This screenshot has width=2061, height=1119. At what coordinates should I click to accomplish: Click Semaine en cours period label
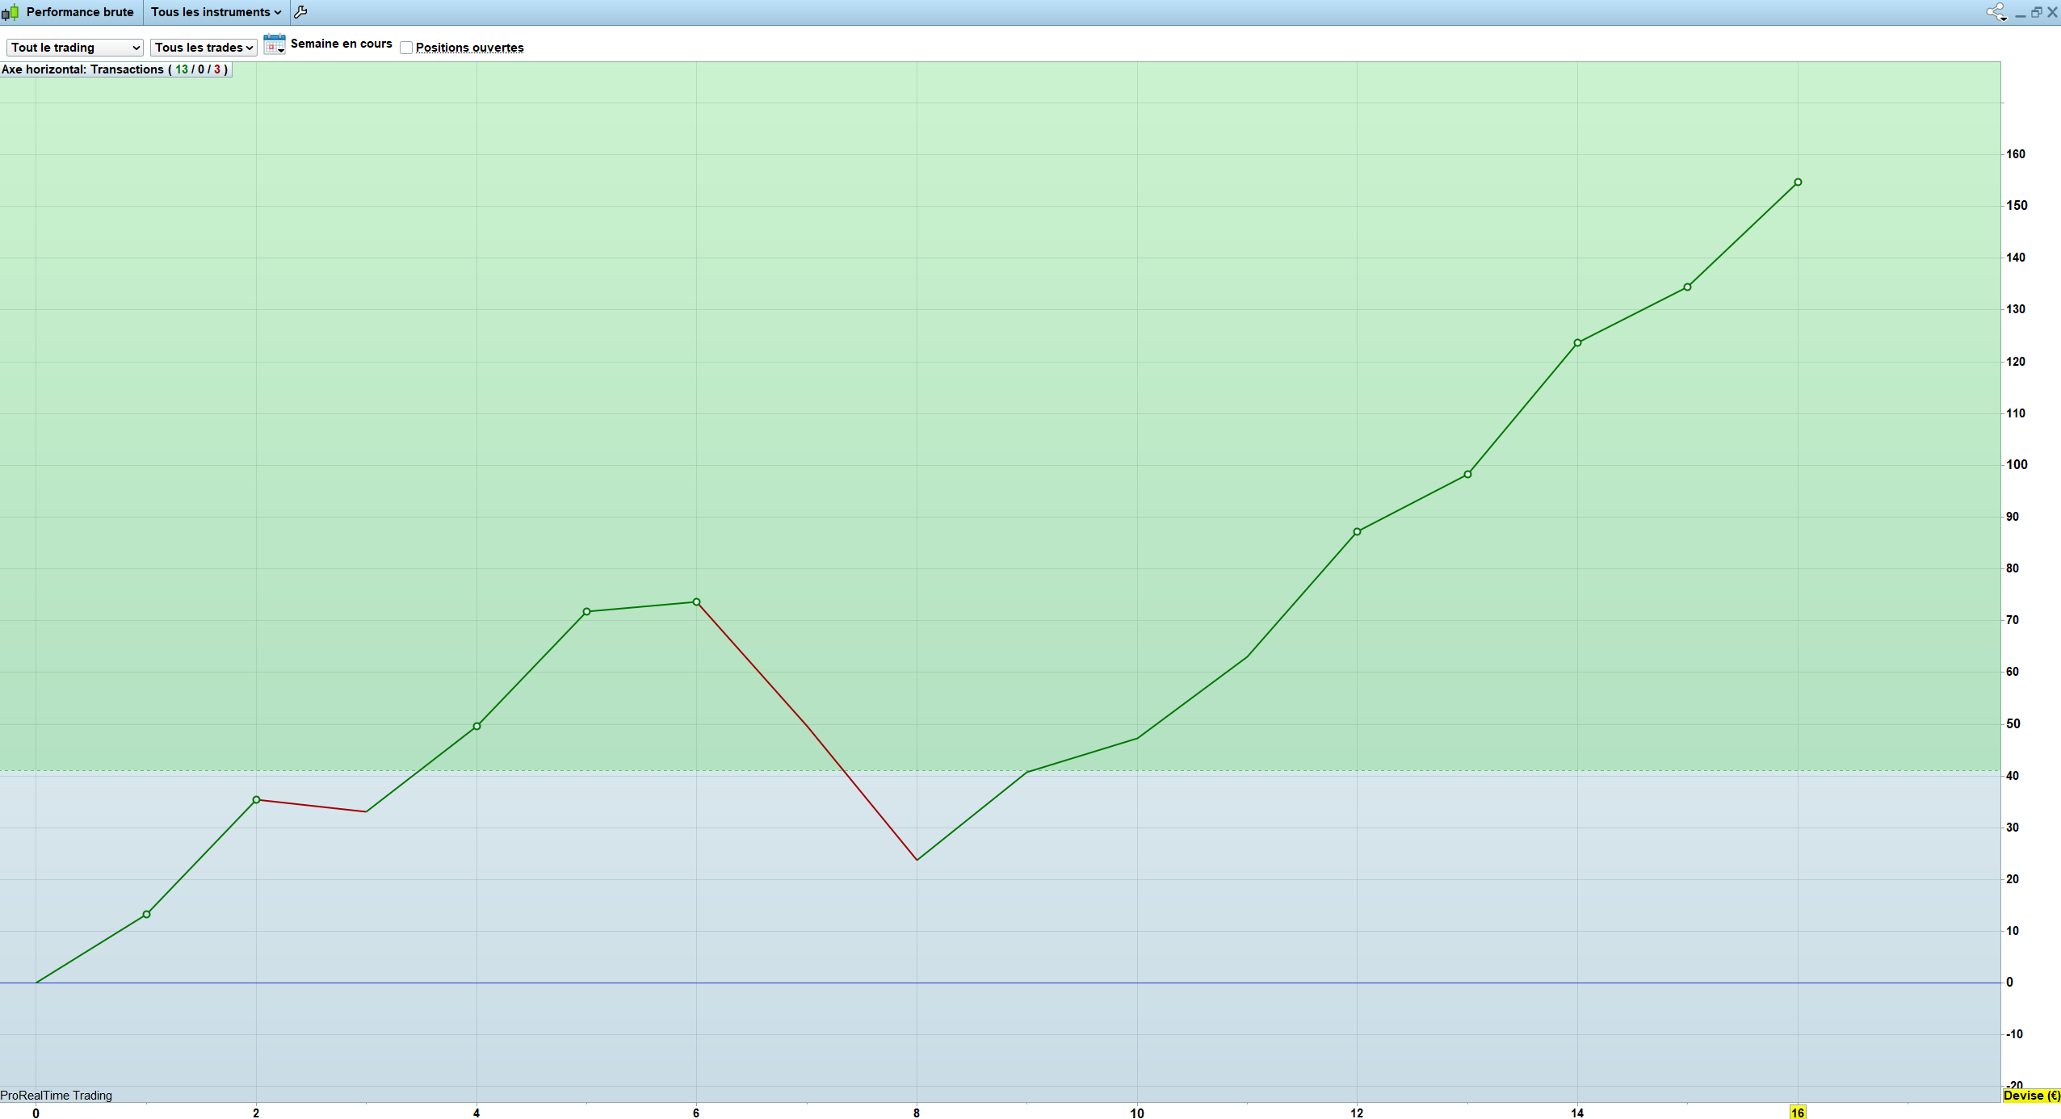point(341,44)
